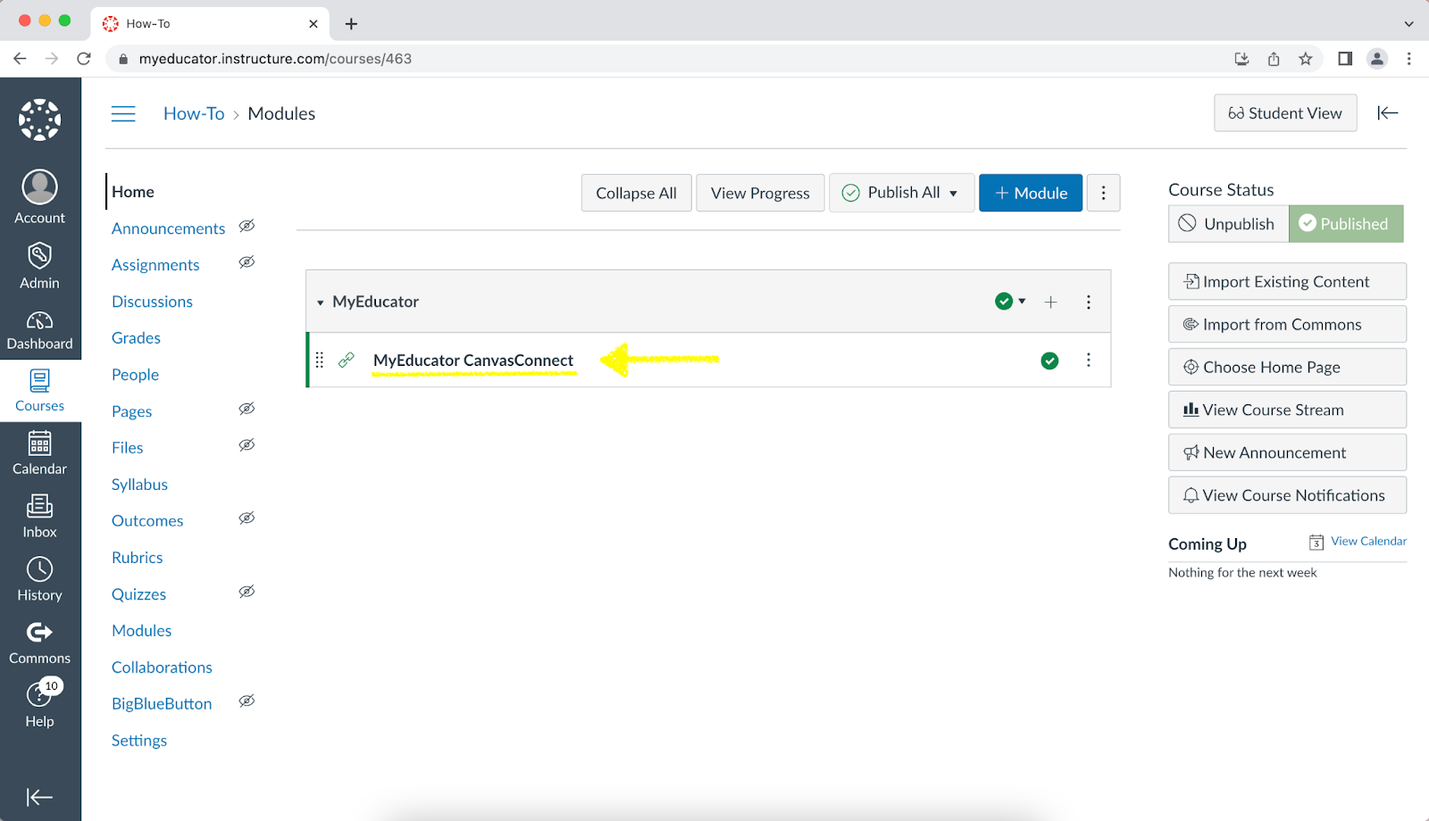The width and height of the screenshot is (1429, 821).
Task: Open the MyEducator module kebab menu
Action: (x=1089, y=303)
